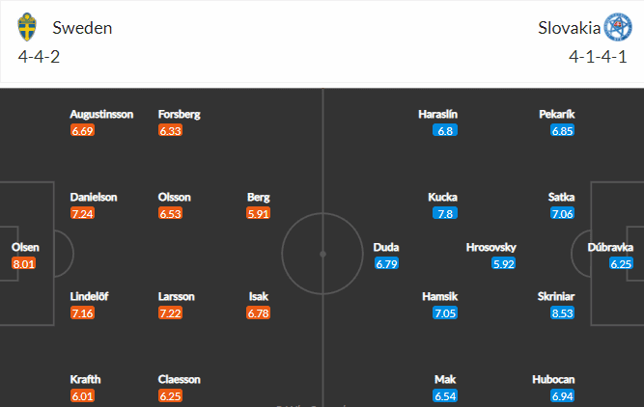Select player Augustinsson on the pitch
The width and height of the screenshot is (644, 407).
(x=101, y=114)
